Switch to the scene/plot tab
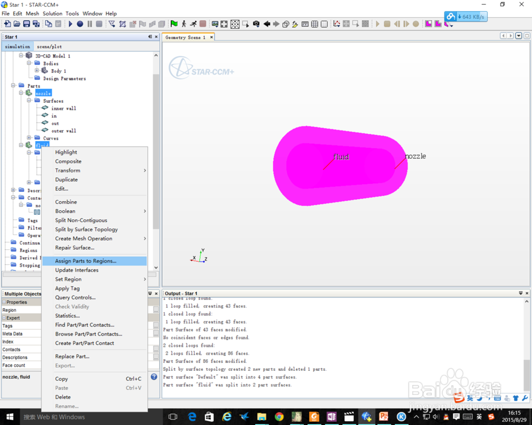Screen dimensions: 532x425 tap(49, 46)
